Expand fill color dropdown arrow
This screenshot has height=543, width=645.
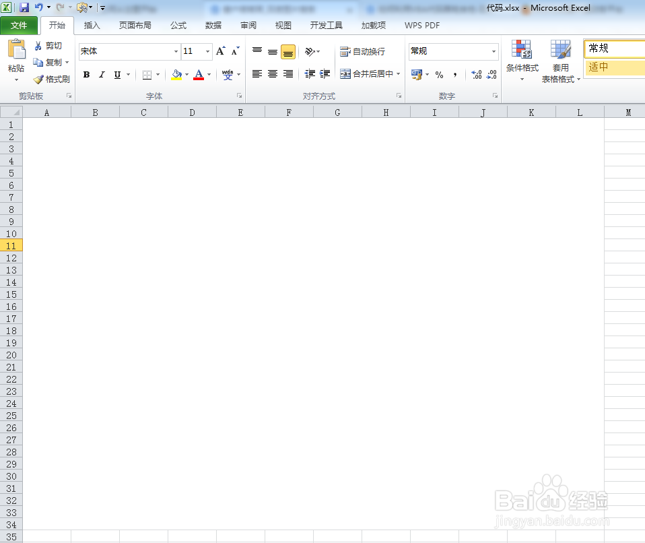(186, 75)
